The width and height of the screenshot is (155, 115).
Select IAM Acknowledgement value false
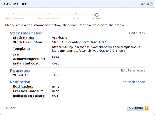pyautogui.click(x=55, y=57)
